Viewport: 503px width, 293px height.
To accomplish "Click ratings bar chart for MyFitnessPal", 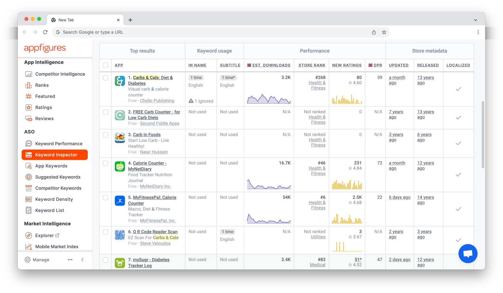I will tap(347, 219).
